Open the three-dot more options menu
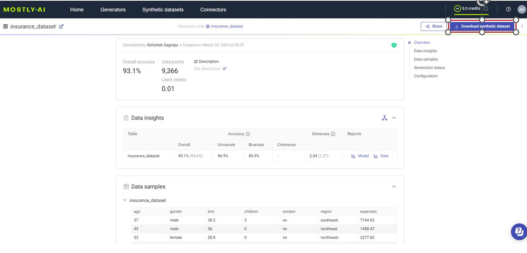This screenshot has height=253, width=527. click(522, 26)
